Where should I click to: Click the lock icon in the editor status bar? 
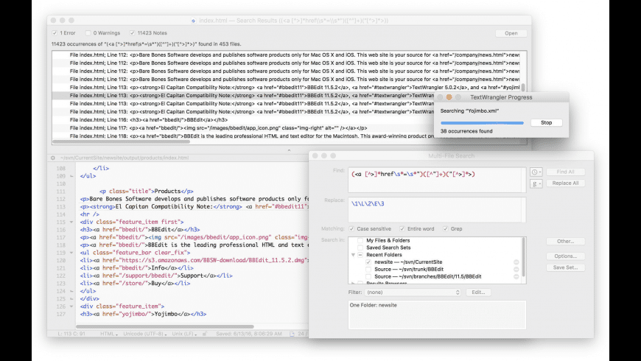205,334
